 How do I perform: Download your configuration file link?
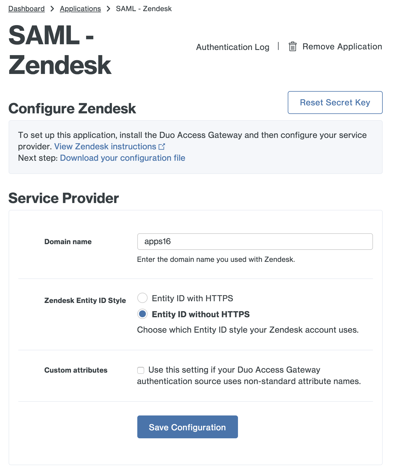click(x=122, y=158)
